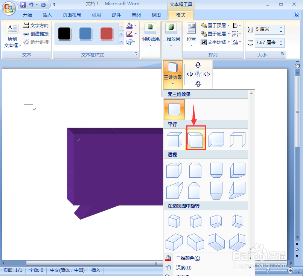Select first perspective 3D style in 透视

point(174,170)
